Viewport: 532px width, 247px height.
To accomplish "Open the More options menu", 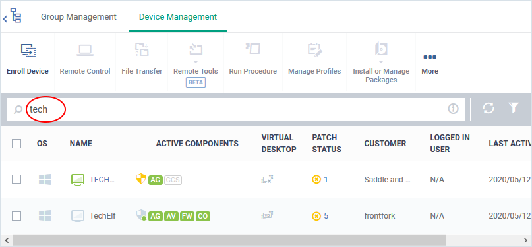I will pos(430,63).
